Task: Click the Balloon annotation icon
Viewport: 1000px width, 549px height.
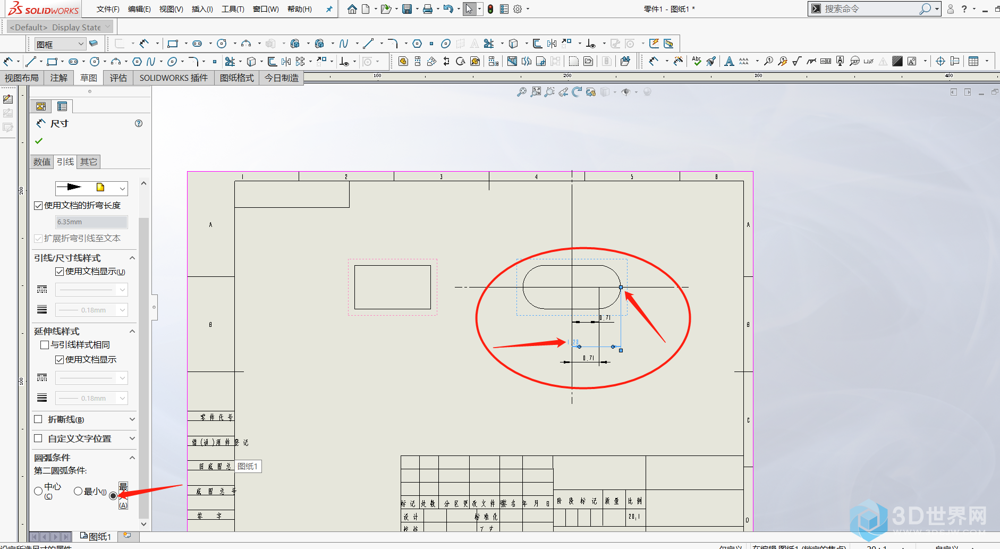Action: [x=768, y=61]
